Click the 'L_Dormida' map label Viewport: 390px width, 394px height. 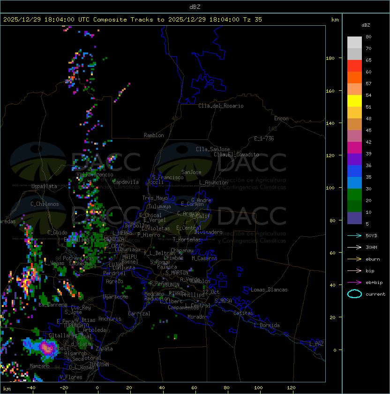[267, 325]
